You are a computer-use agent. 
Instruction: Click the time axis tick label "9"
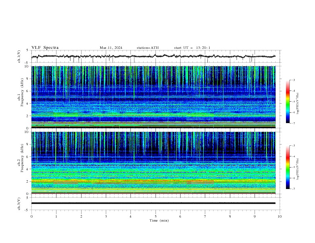[x=255, y=216]
